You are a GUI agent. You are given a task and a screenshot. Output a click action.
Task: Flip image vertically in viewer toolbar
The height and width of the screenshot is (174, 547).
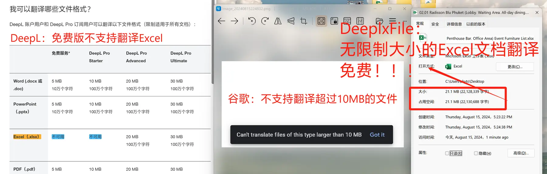coord(291,21)
